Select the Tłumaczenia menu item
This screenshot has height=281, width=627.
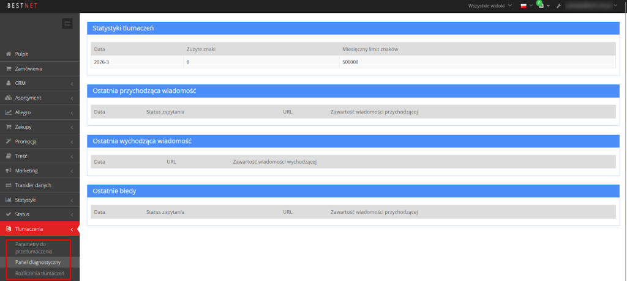pos(40,229)
